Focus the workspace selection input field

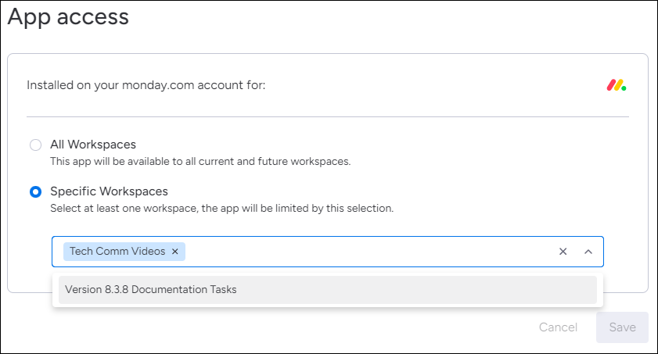tap(327, 252)
